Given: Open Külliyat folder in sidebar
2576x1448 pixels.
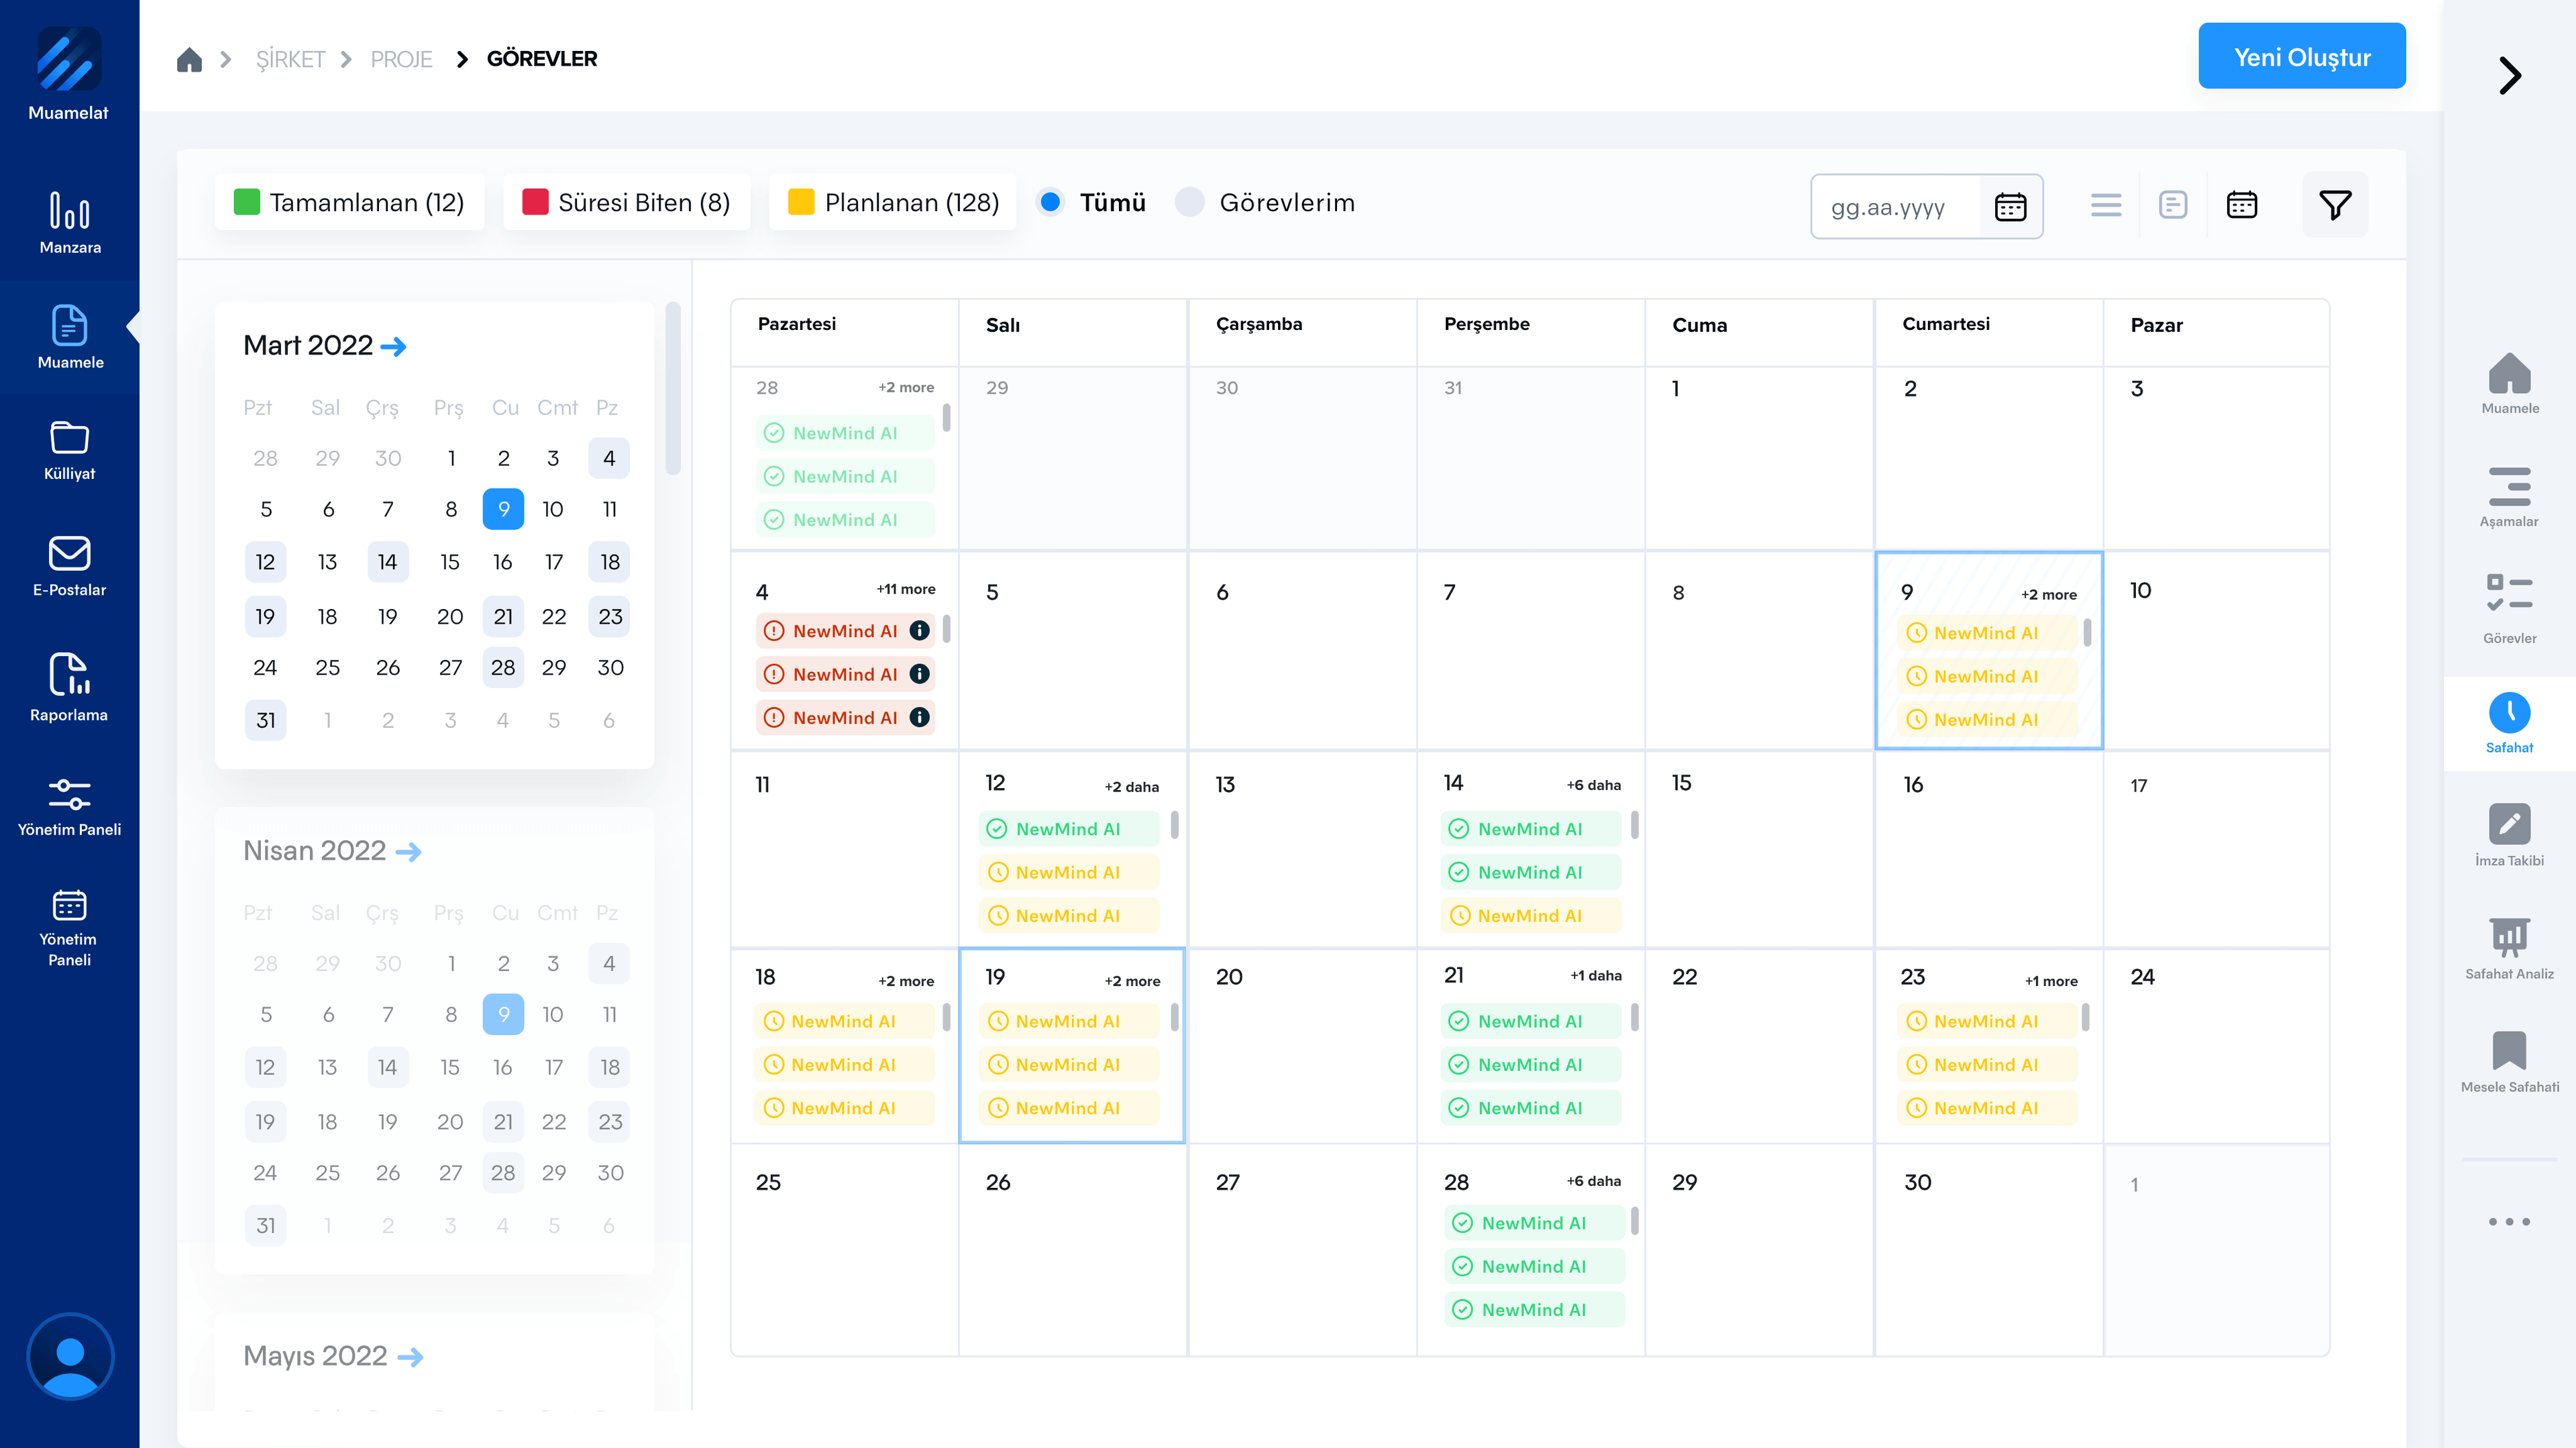Looking at the screenshot, I should [69, 450].
